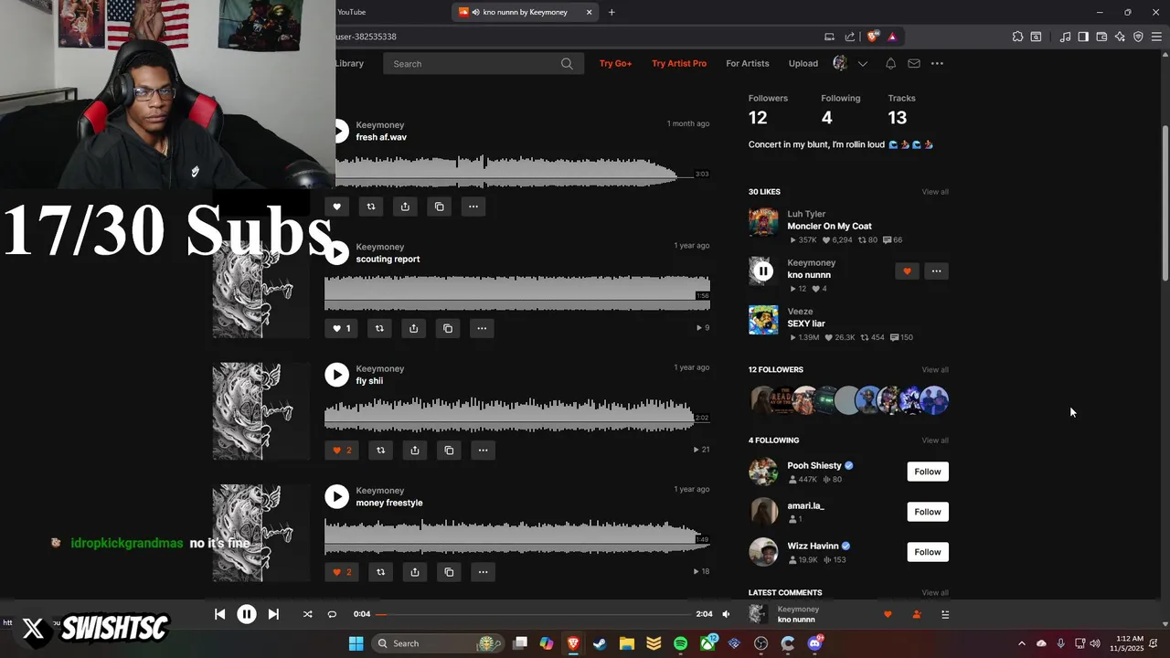Viewport: 1170px width, 658px height.
Task: Share the fresh af.wav track
Action: [405, 207]
